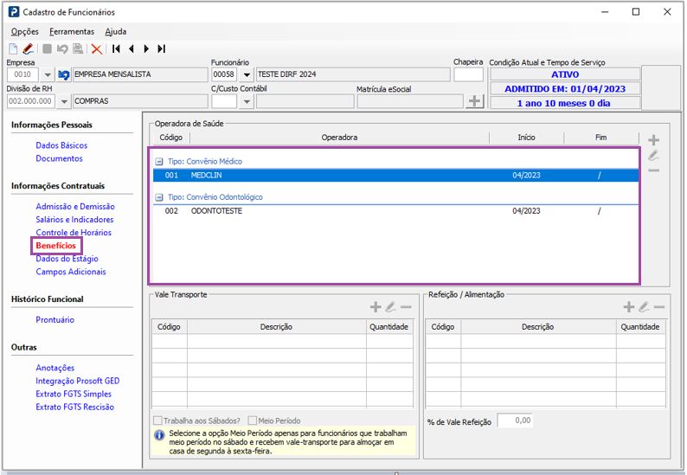This screenshot has height=475, width=687.
Task: Go to the first employee record
Action: [x=116, y=49]
